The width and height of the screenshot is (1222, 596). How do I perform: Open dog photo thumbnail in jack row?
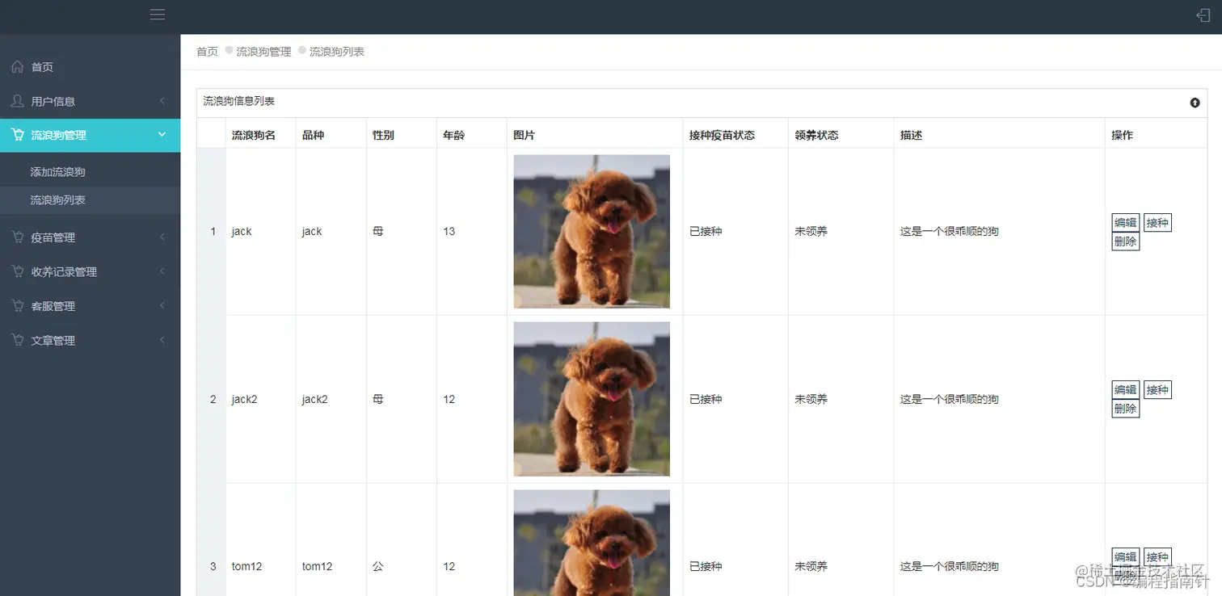coord(592,231)
